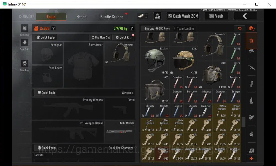Click the empty Face Cover slot
The height and width of the screenshot is (166, 276).
tap(47, 76)
